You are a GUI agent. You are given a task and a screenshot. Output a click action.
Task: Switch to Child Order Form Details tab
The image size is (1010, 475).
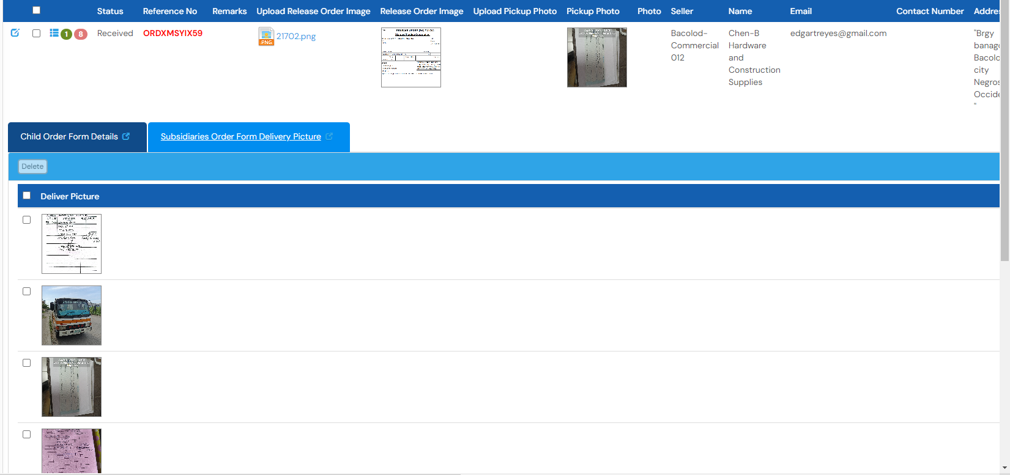click(x=69, y=137)
